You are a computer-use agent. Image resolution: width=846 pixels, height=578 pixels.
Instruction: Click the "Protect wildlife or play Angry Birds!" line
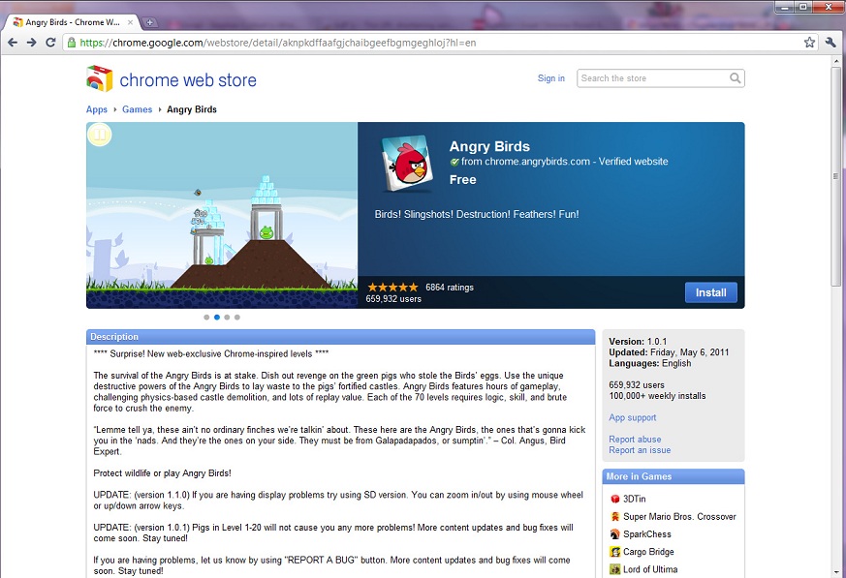point(162,473)
